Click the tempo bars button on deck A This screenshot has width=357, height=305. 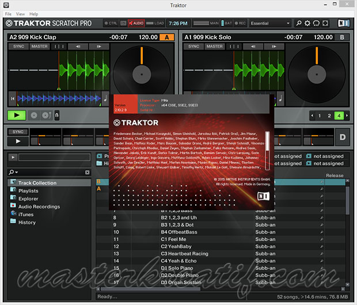click(59, 47)
